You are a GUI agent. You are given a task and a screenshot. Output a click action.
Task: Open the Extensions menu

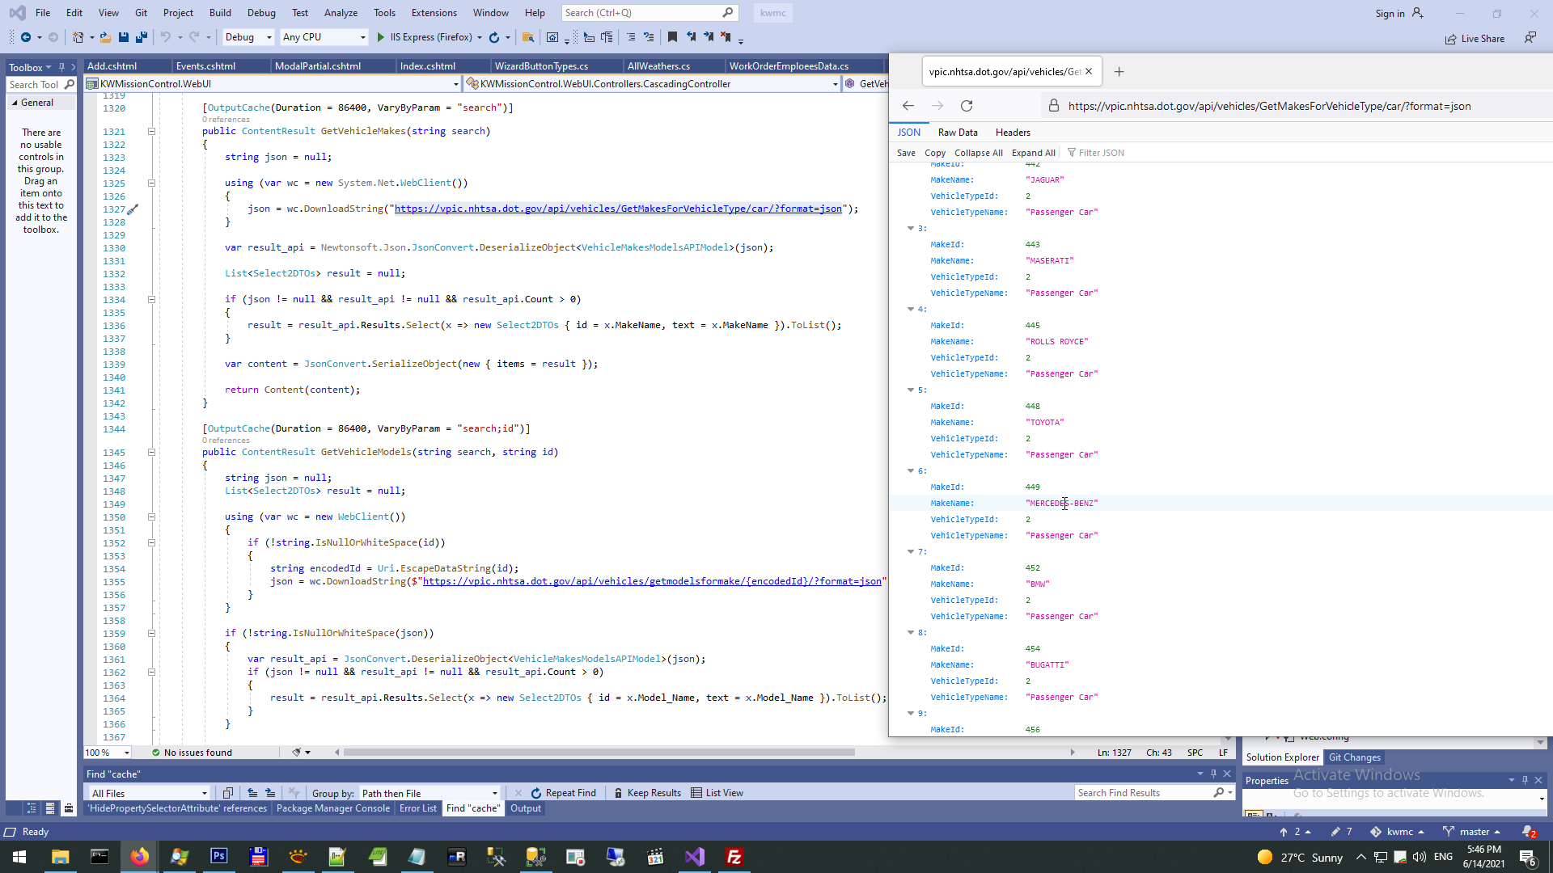(434, 13)
